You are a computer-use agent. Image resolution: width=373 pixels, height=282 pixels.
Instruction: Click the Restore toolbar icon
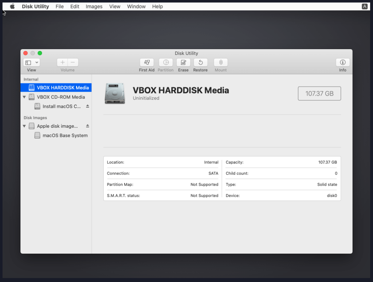tap(201, 63)
